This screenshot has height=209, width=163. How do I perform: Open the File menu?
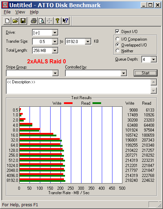click(x=7, y=12)
